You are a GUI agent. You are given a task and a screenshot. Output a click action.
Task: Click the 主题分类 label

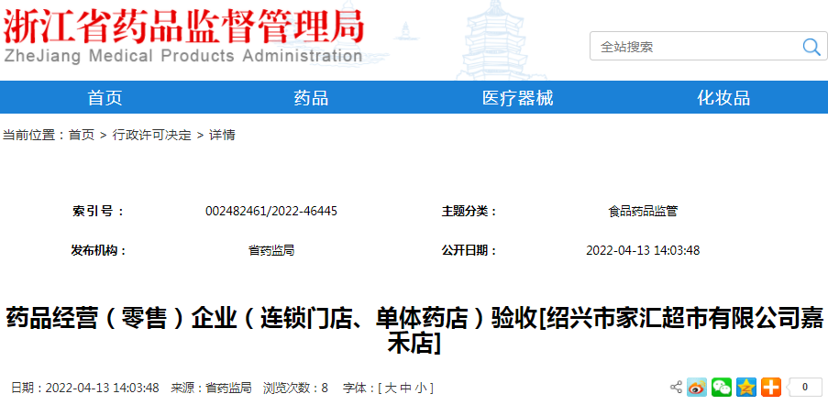[x=470, y=212]
